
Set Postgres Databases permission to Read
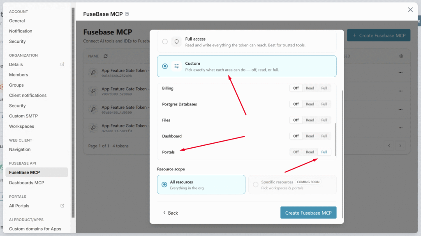tap(310, 104)
